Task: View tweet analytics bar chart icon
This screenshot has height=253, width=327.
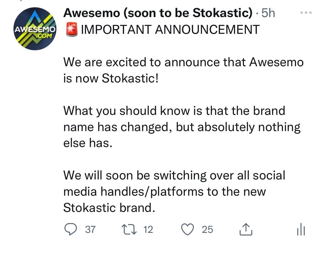Action: (x=301, y=229)
